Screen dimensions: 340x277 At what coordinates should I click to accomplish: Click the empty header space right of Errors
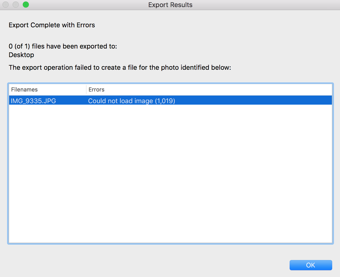click(215, 90)
